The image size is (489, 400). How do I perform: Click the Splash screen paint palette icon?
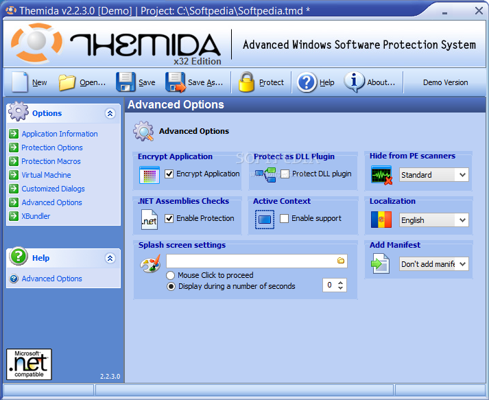[x=150, y=264]
